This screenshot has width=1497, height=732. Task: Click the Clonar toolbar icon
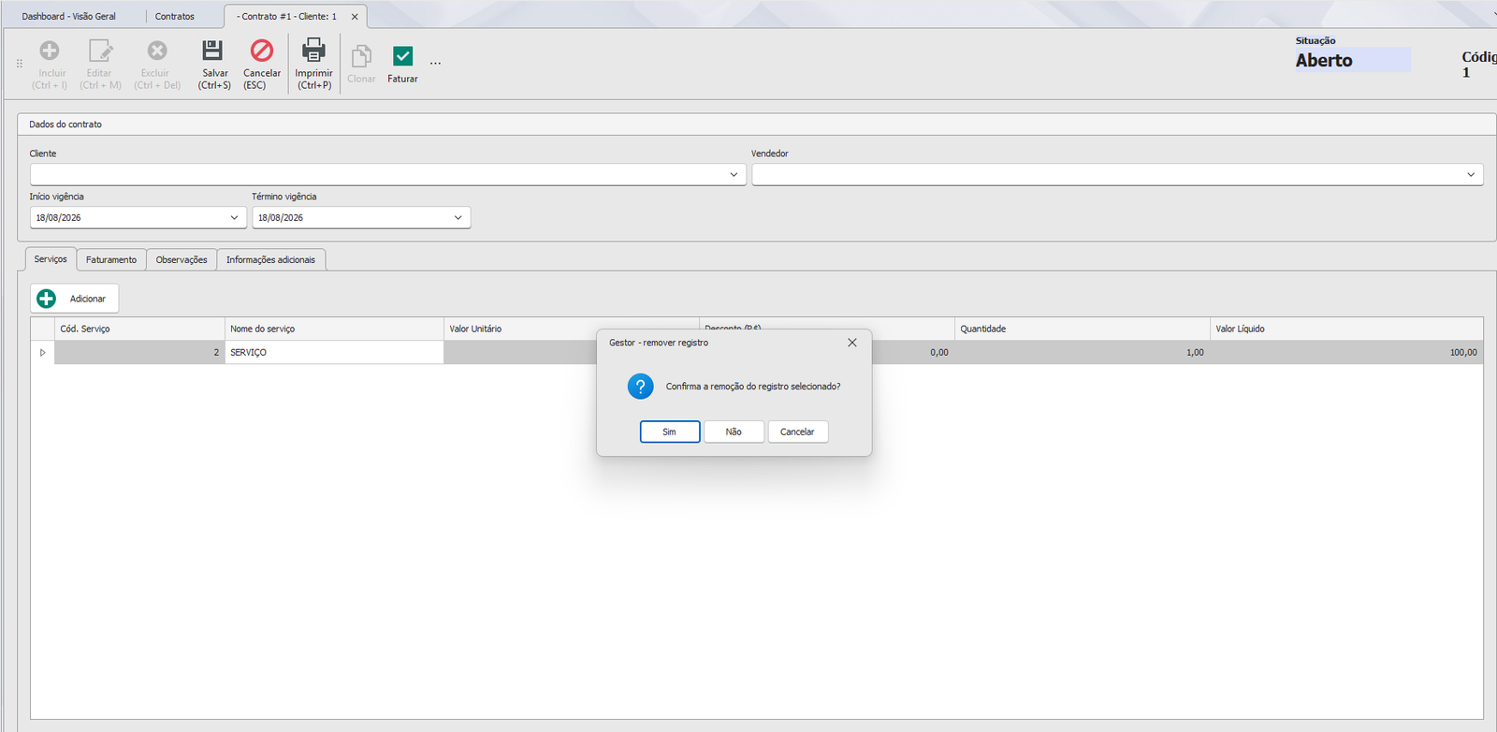click(361, 56)
